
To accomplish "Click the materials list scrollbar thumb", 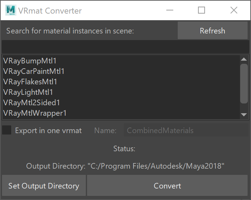I will click(244, 84).
